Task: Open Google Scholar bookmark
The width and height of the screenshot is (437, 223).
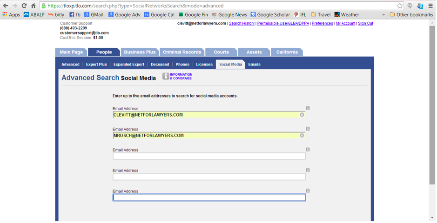Action: (x=270, y=15)
